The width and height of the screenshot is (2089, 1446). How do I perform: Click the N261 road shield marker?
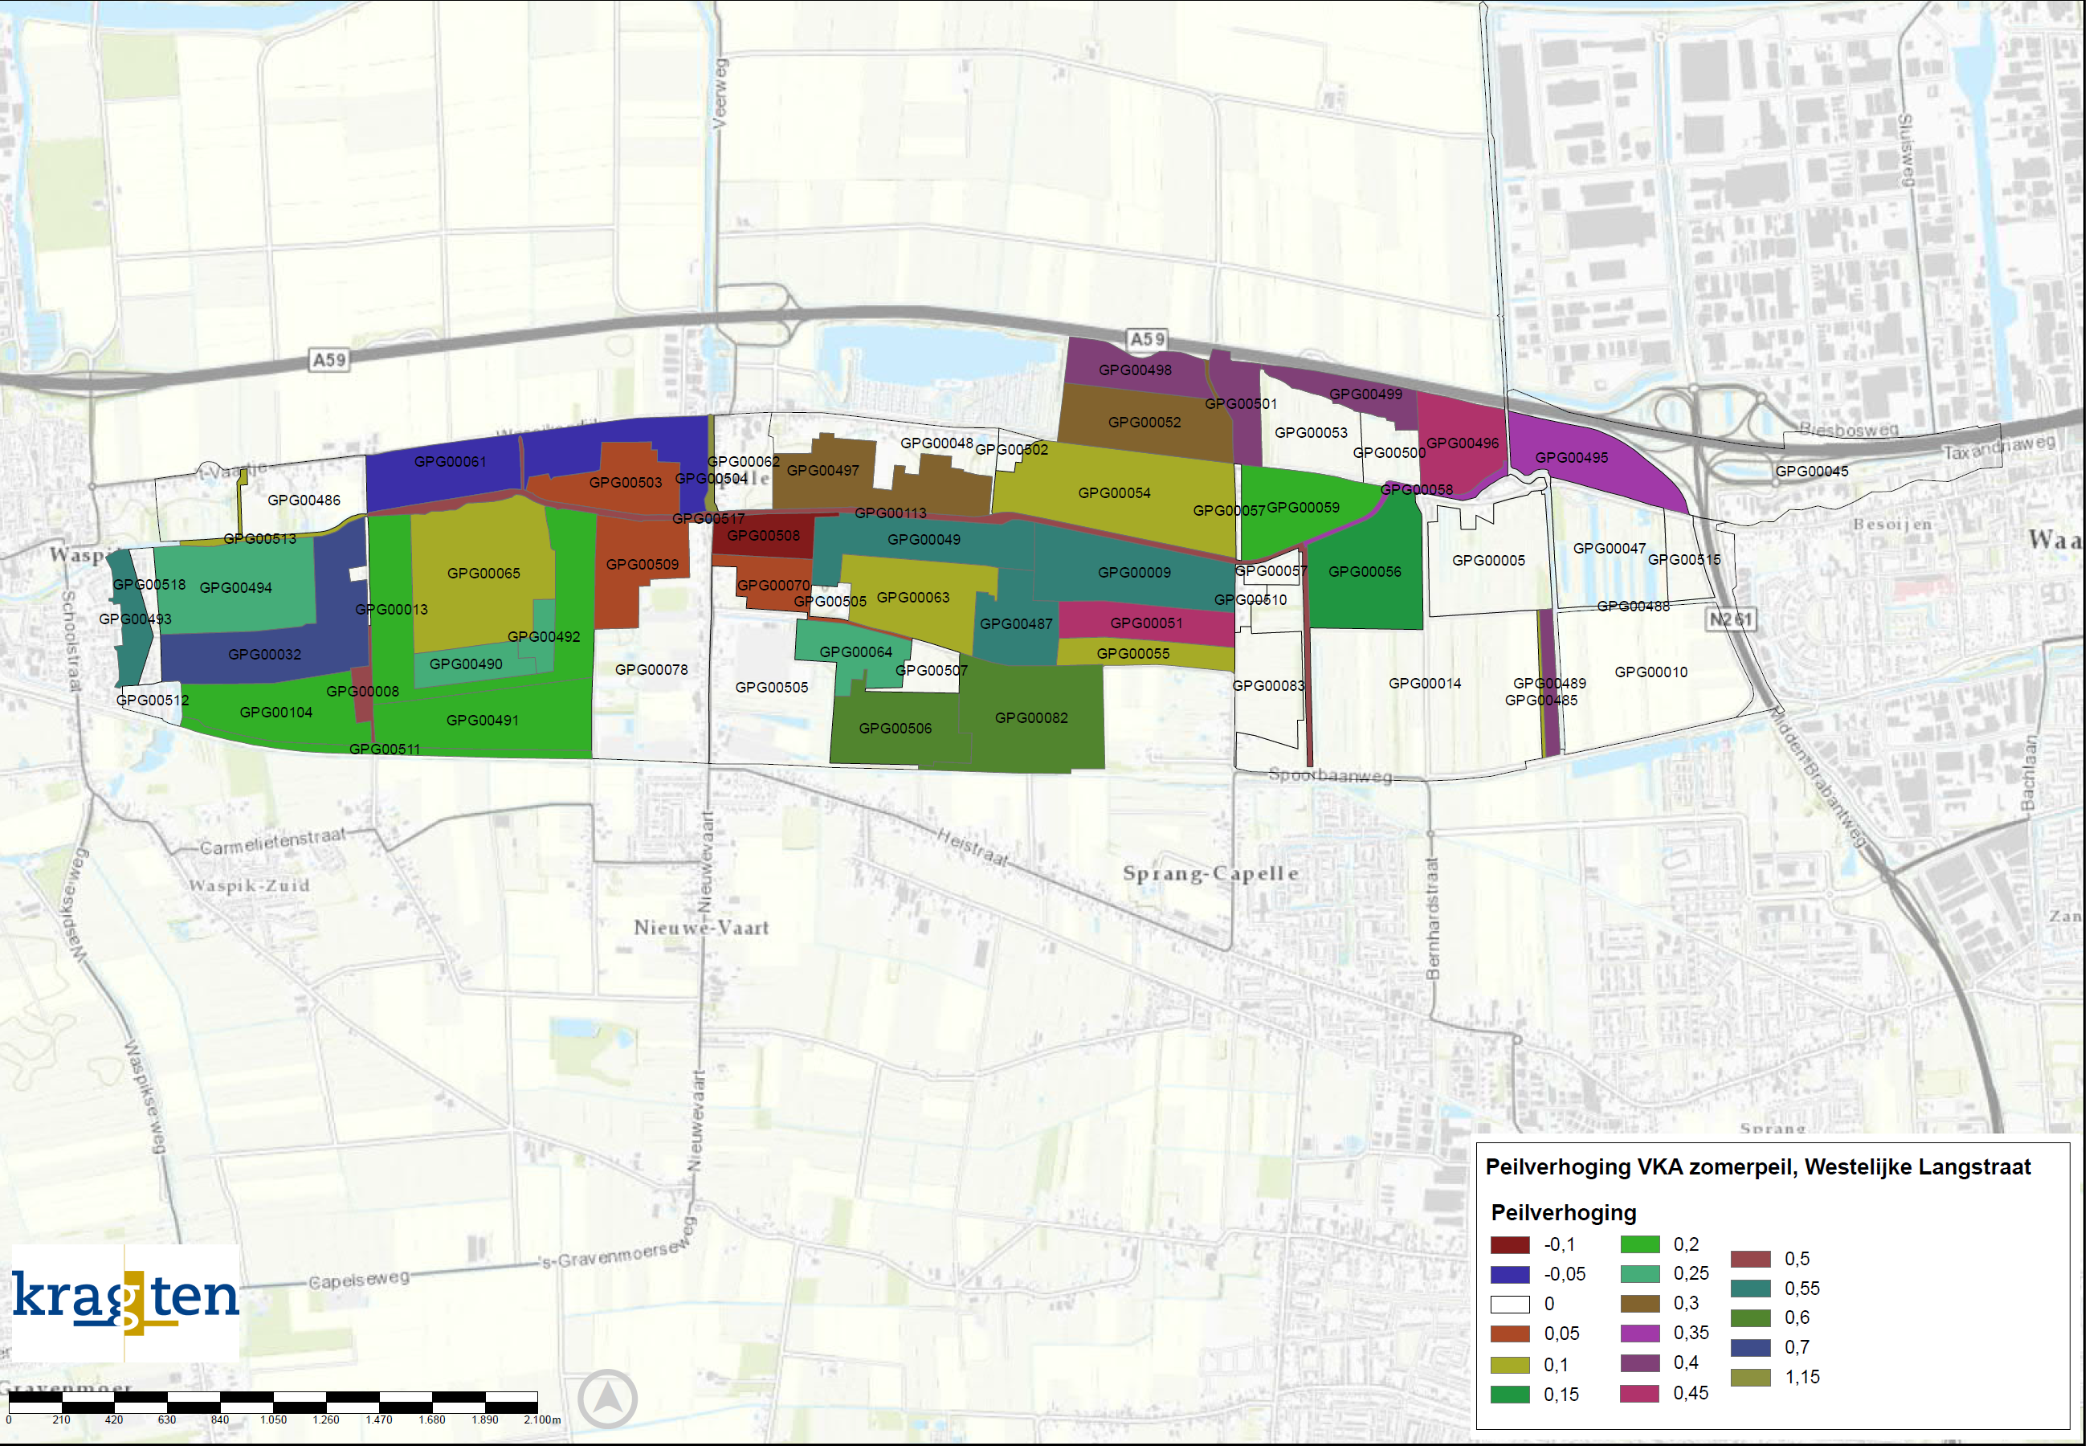coord(1731,619)
